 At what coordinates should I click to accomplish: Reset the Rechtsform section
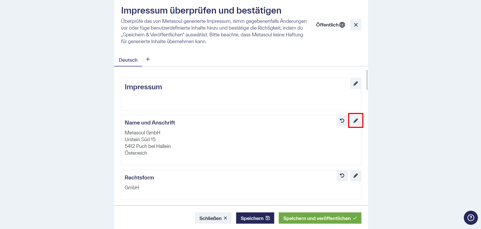(x=342, y=175)
